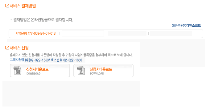Click the 서비스 신청 section heading
Screen dimensions: 206x112
click(x=19, y=48)
